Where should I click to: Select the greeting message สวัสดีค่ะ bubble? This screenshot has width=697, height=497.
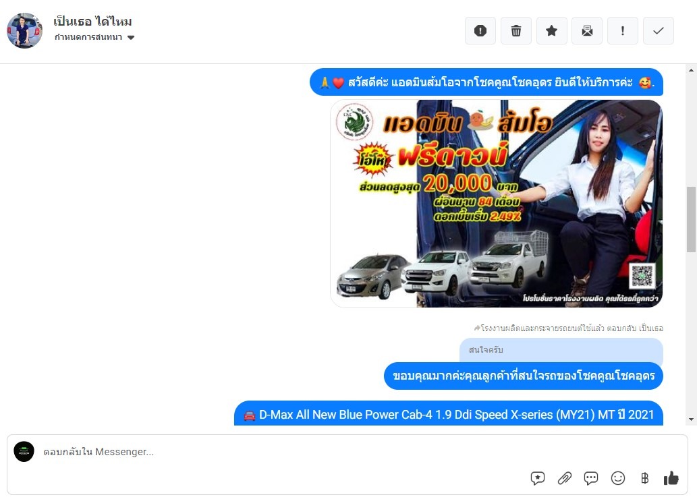(486, 82)
